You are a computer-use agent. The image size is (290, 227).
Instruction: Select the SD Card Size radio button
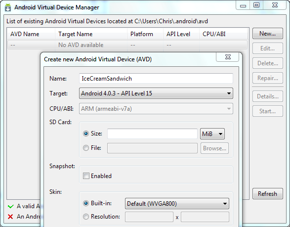click(86, 134)
